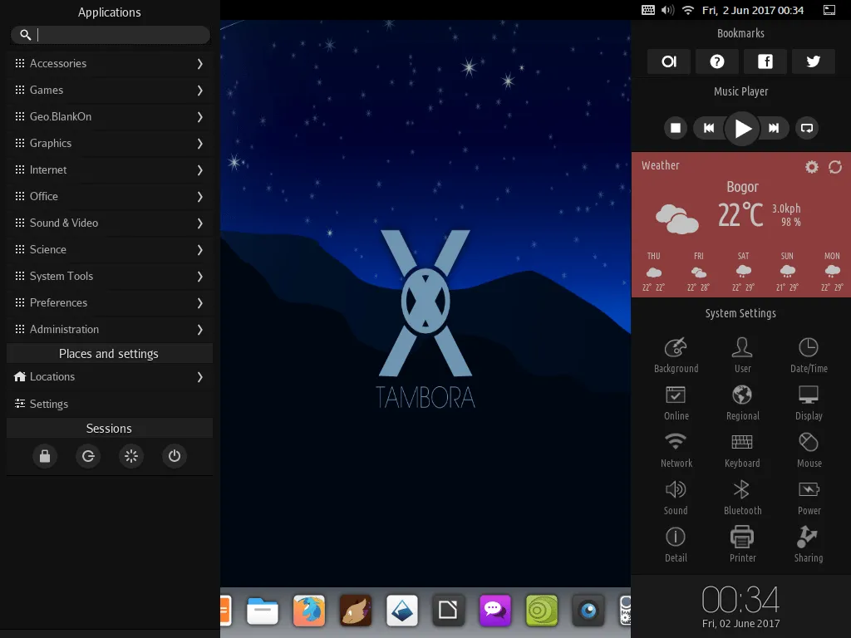Shut down using the power button
This screenshot has height=638, width=851.
175,456
